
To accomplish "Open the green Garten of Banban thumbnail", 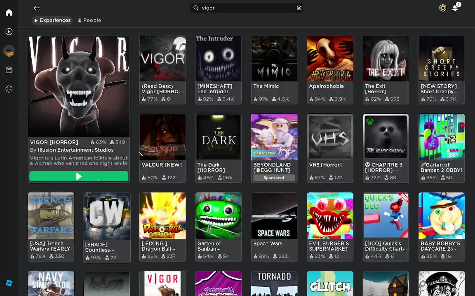I will pos(219,216).
